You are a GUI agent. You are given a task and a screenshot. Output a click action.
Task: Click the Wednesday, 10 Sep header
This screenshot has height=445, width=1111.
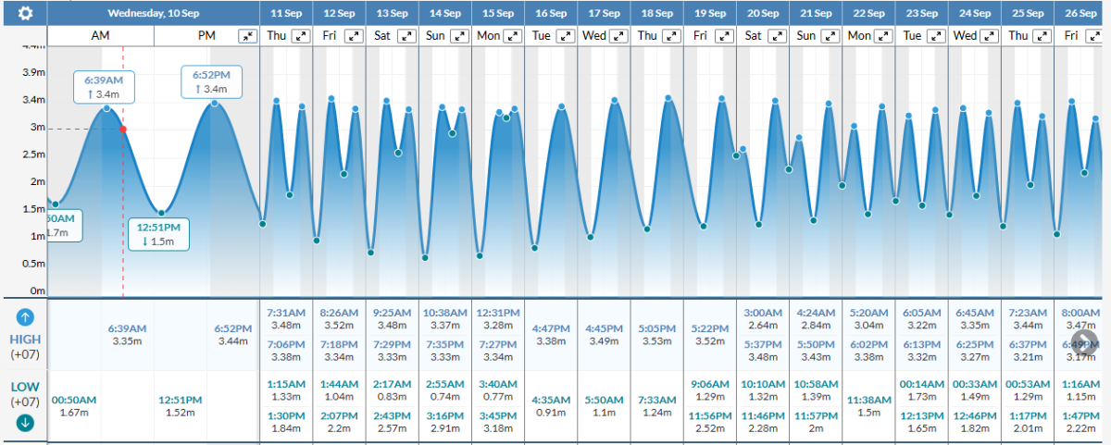click(154, 13)
